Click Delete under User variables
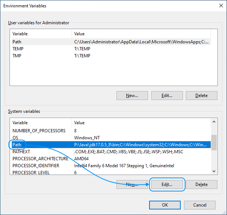The image size is (227, 215). click(x=202, y=96)
